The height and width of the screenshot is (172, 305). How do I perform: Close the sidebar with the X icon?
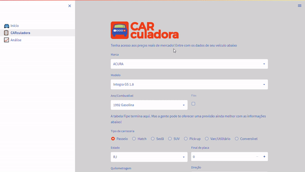point(70,6)
